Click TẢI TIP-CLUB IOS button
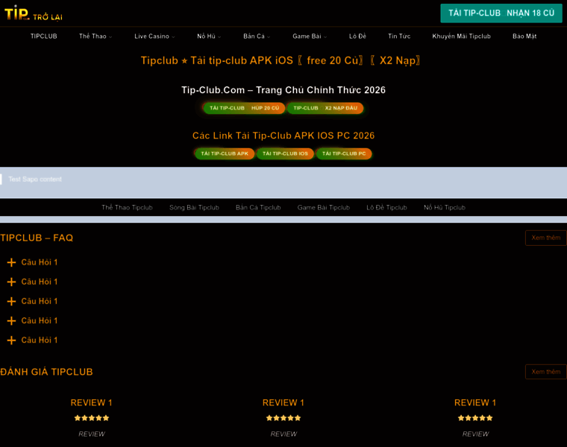The width and height of the screenshot is (567, 447). click(x=285, y=153)
